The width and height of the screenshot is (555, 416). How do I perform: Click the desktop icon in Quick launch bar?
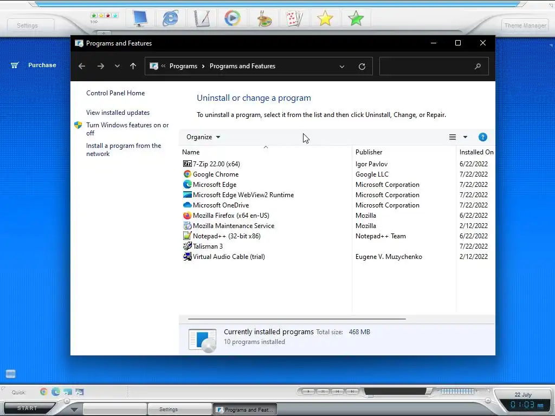[x=68, y=392]
